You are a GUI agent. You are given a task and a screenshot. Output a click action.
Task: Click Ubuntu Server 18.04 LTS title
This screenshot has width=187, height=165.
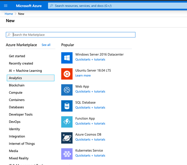[x=93, y=70]
